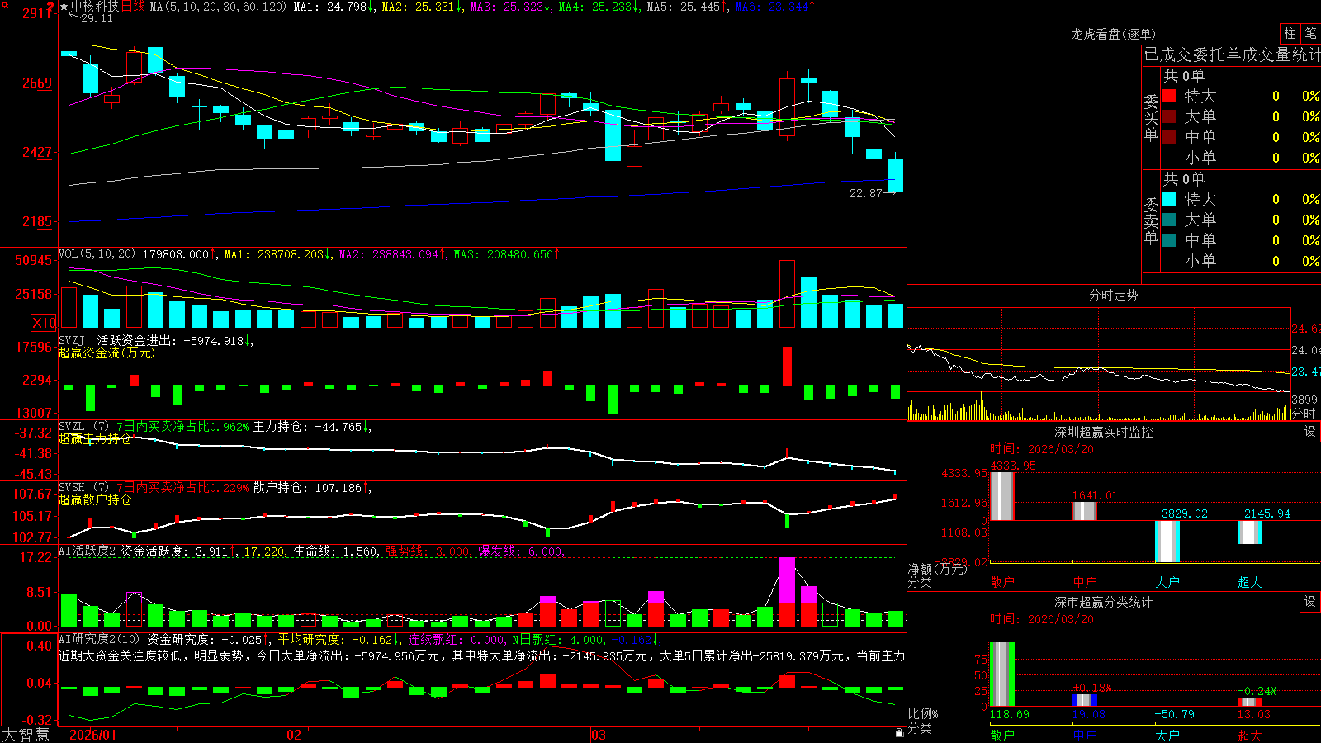Screen dimensions: 1321x743
Task: Click the SVZJ indicator label
Action: [72, 340]
